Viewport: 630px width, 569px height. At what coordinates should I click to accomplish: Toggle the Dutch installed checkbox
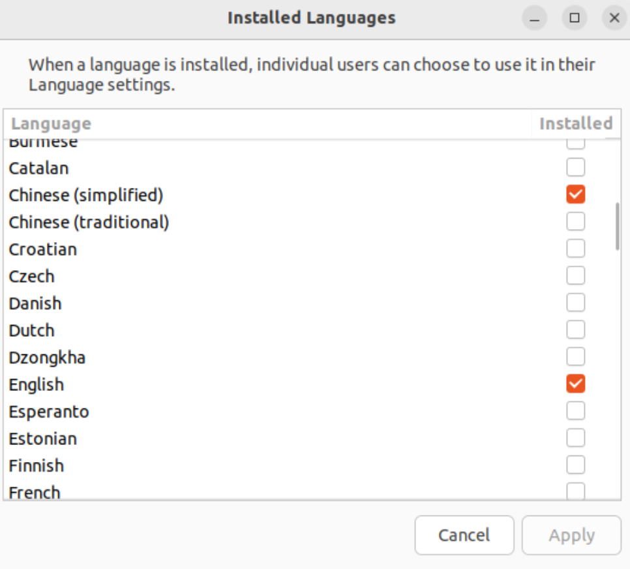(x=575, y=330)
